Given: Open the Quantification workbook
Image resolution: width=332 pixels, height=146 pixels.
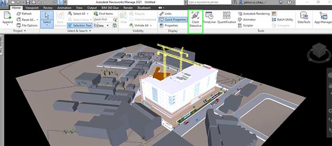Looking at the screenshot, I should 227,18.
